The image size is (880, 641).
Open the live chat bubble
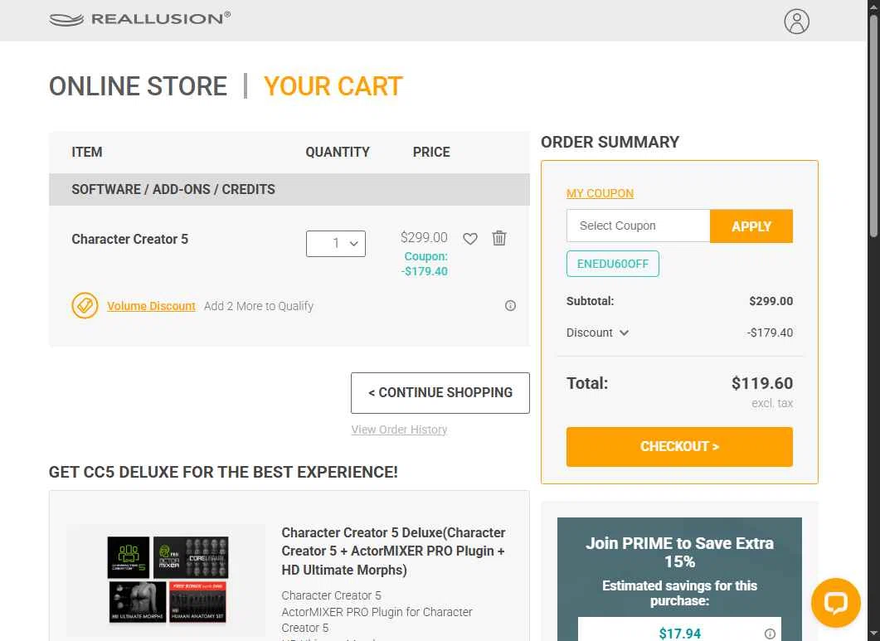coord(836,603)
